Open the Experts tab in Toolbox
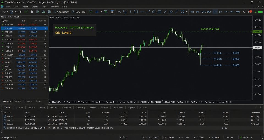264x140 pixels. 131,107
